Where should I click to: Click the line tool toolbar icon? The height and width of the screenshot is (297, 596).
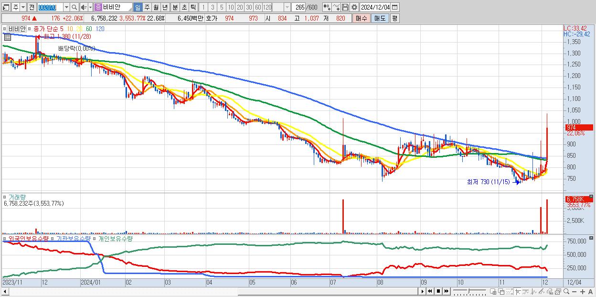click(x=336, y=7)
